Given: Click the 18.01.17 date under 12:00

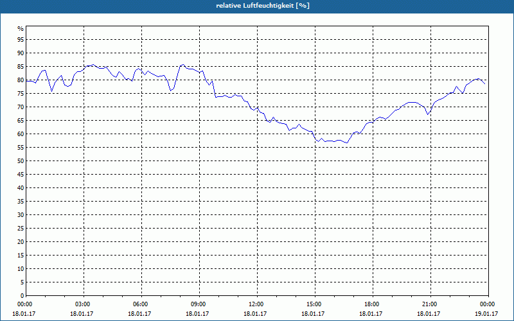Looking at the screenshot, I should pos(255,314).
